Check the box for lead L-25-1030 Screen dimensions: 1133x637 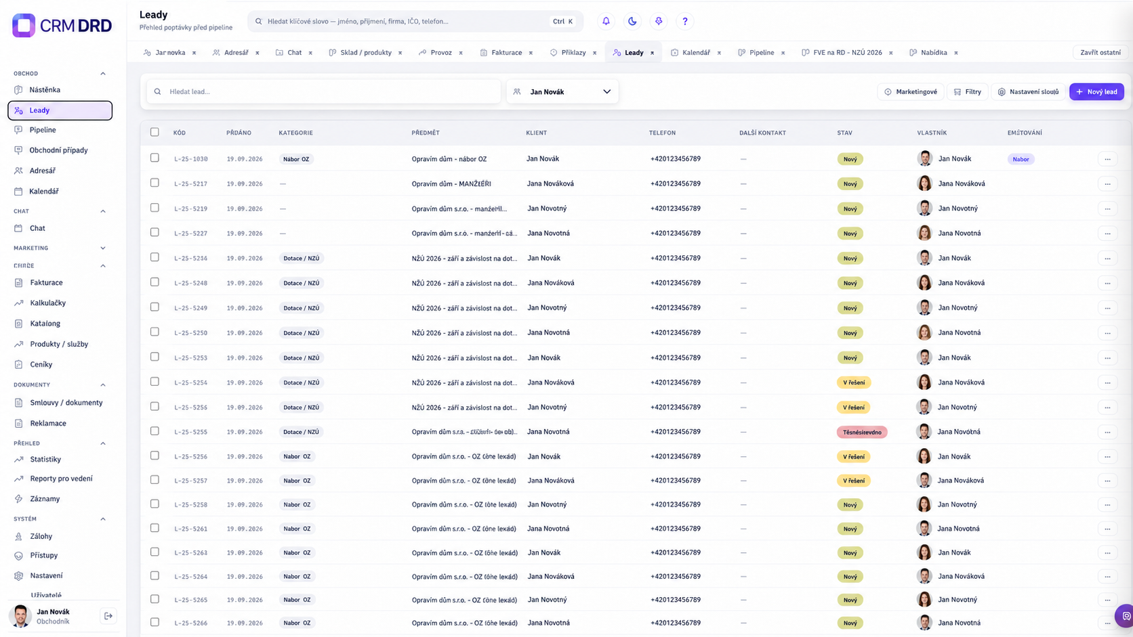tap(154, 158)
